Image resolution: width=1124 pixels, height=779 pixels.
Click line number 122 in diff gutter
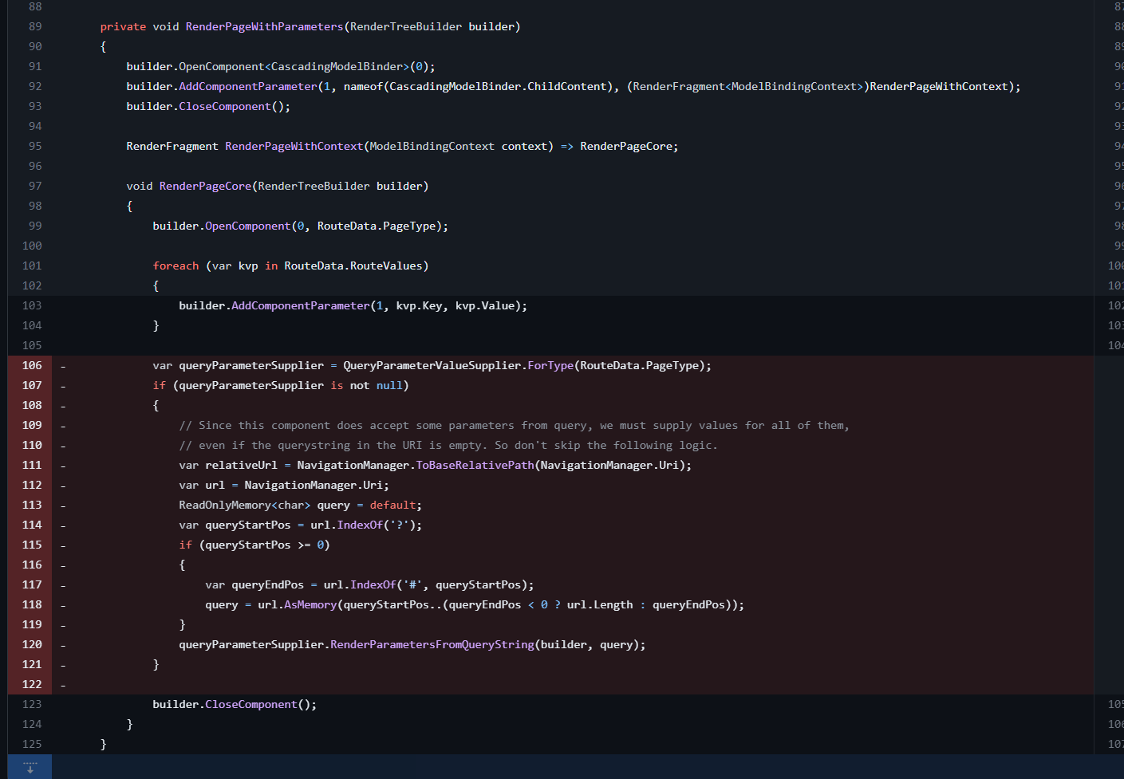[x=32, y=684]
